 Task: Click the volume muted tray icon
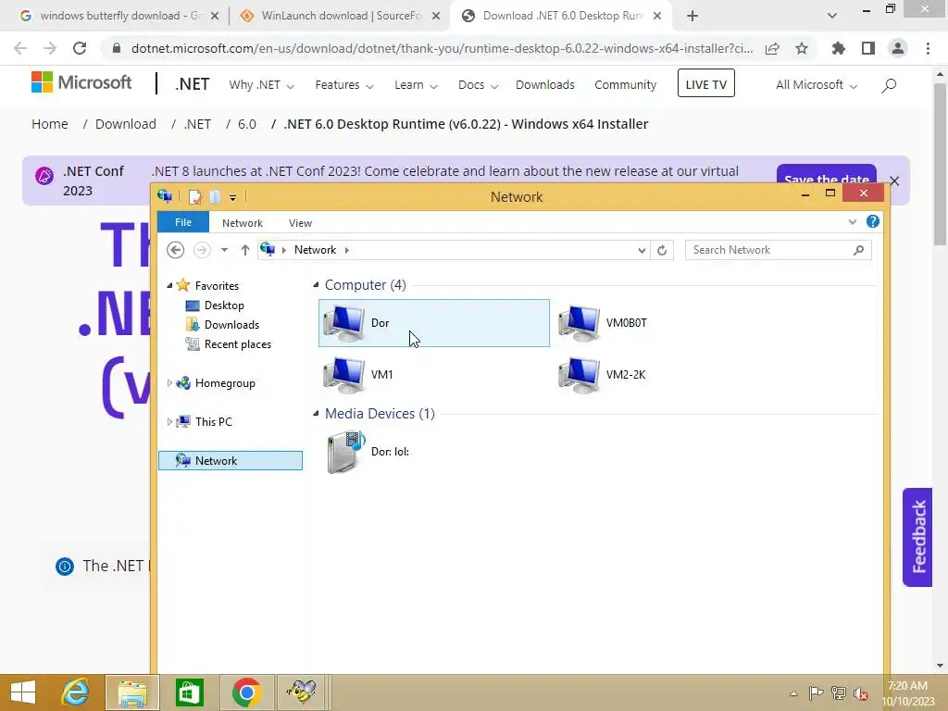point(861,692)
